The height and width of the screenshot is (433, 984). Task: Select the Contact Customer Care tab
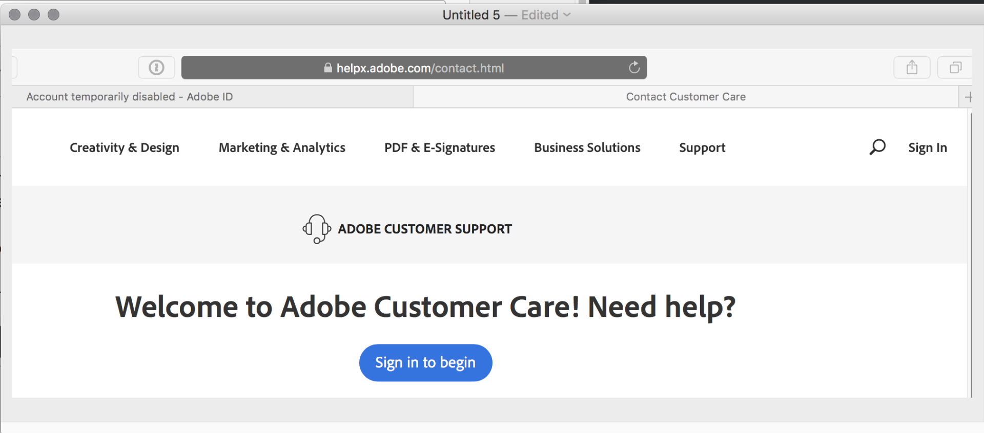[x=686, y=97]
